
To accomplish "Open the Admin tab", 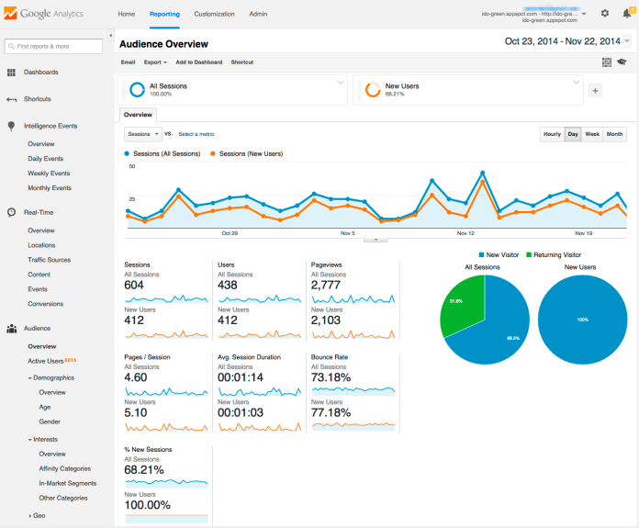I will pos(258,15).
